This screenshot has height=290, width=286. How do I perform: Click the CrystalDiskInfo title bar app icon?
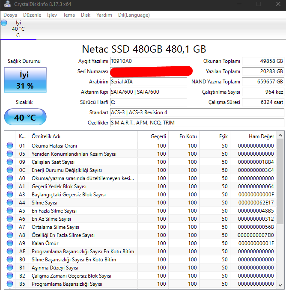point(7,4)
